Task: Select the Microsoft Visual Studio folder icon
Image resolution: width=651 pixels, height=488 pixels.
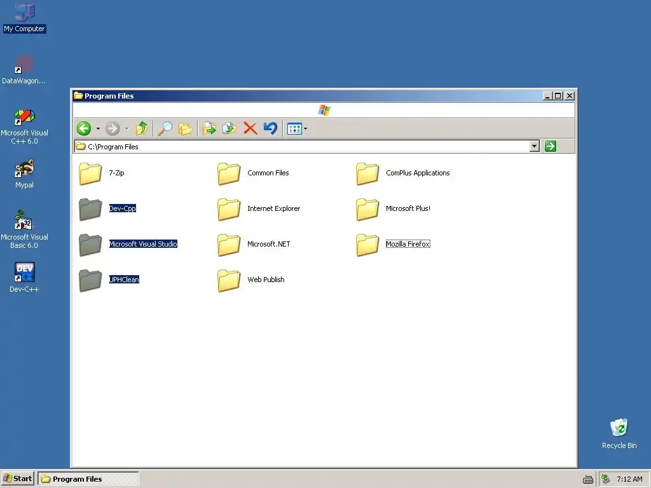Action: click(90, 245)
